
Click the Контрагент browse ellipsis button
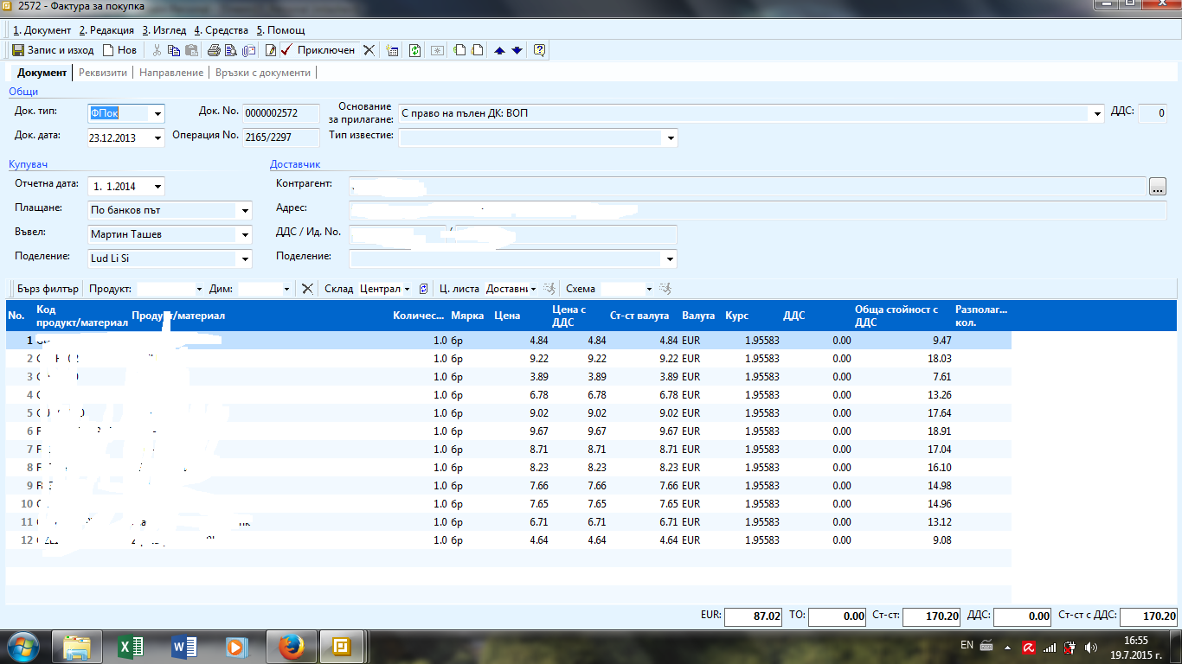click(1158, 186)
